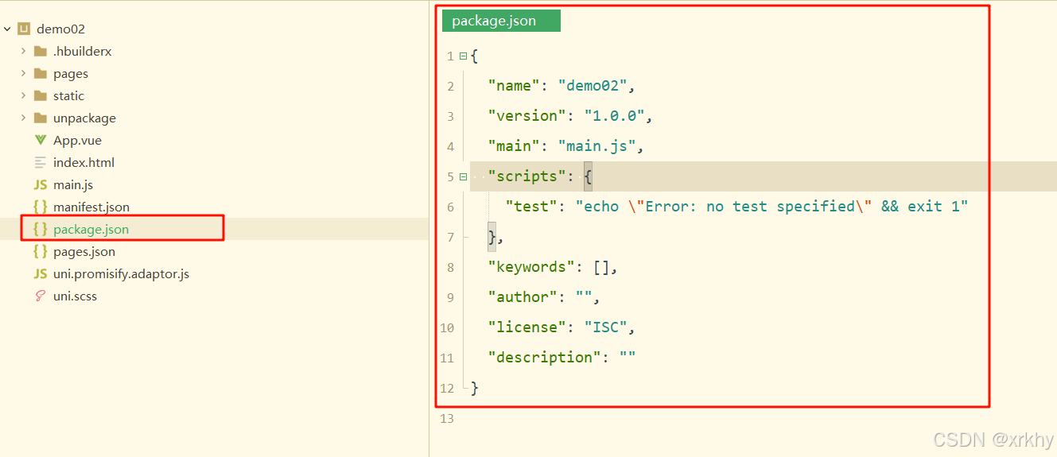Open App.vue from the project tree
The image size is (1057, 457).
pyautogui.click(x=77, y=141)
